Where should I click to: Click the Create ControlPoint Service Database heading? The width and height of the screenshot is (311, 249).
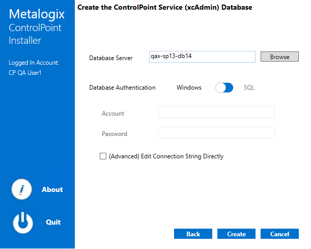164,8
